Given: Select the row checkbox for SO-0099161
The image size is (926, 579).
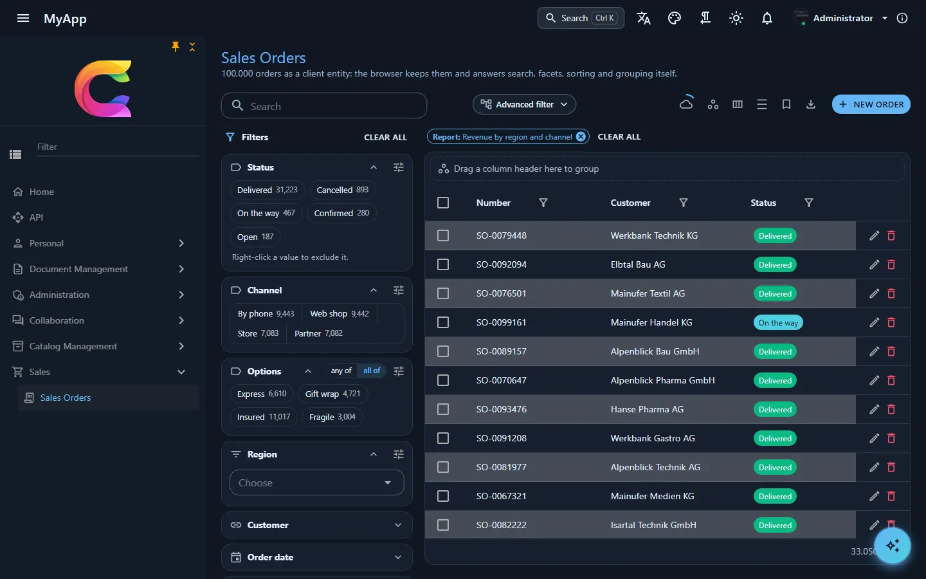Looking at the screenshot, I should coord(443,322).
